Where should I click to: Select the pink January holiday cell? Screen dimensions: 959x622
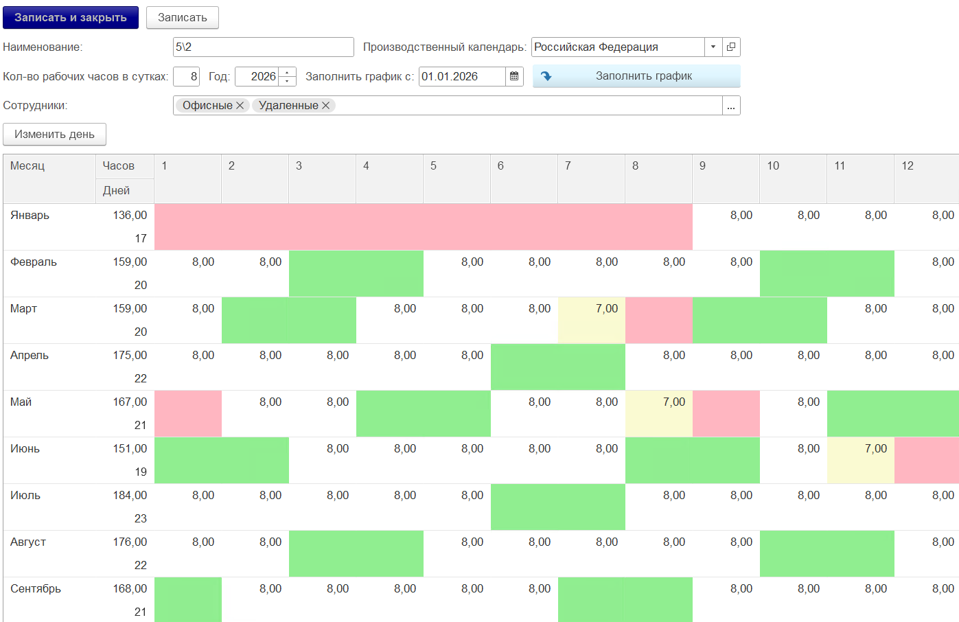(423, 227)
